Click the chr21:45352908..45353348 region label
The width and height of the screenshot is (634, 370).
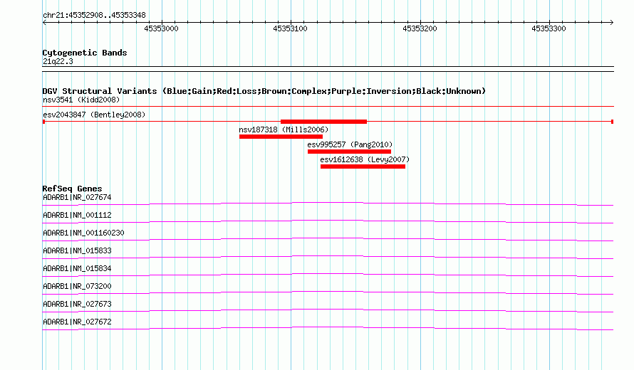(x=94, y=16)
